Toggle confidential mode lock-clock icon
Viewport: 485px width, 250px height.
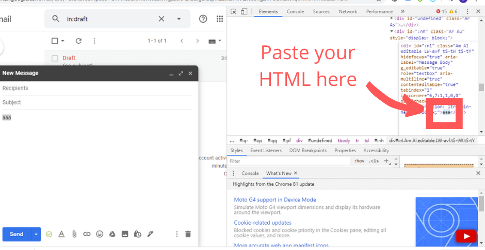(138, 234)
